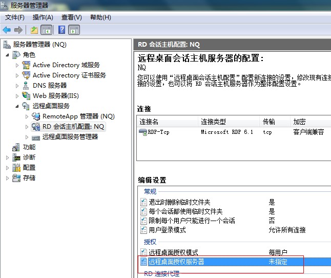Click the 退出时删除临时文件夹 setting icon
331x278 pixels.
(144, 202)
